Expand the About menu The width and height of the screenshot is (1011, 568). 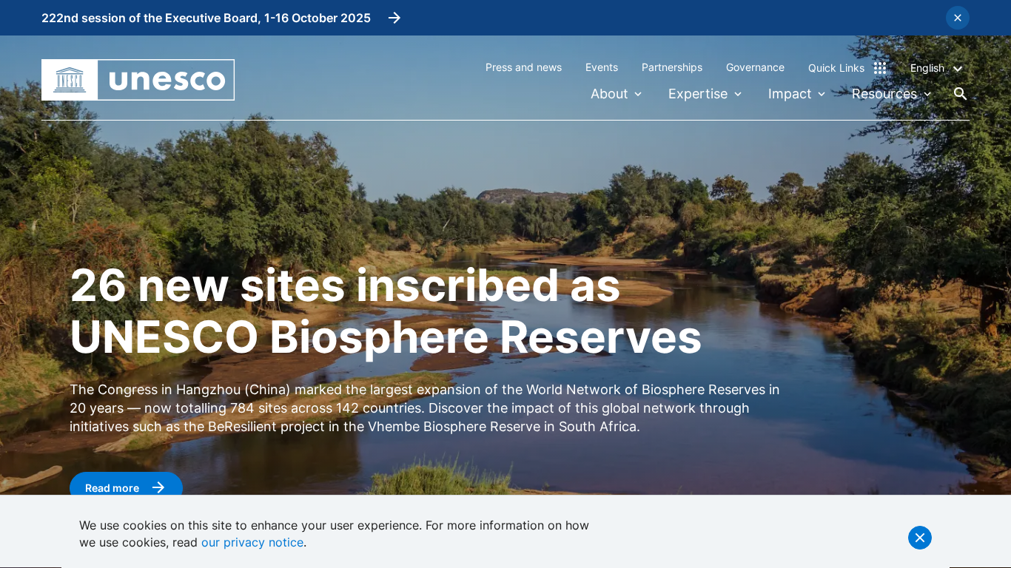click(x=616, y=94)
